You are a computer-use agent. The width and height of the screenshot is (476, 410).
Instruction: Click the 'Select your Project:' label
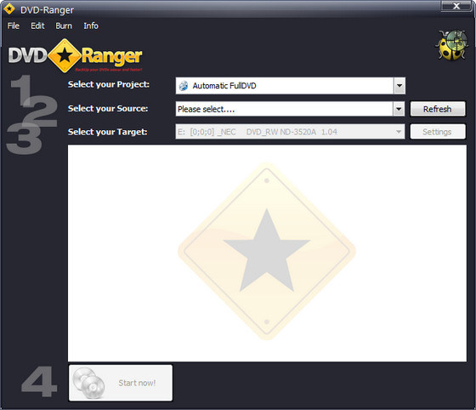pyautogui.click(x=109, y=84)
